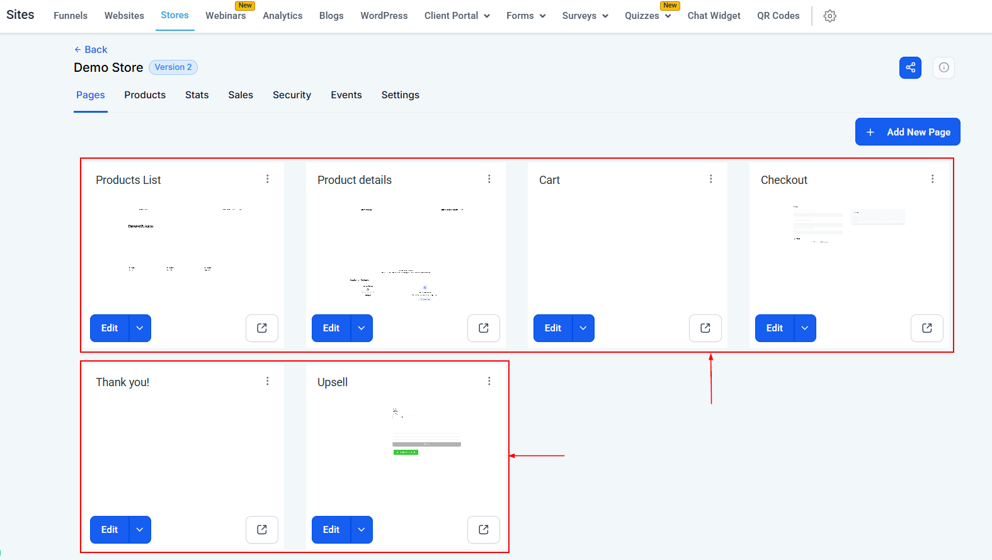Open the settings gear in top navigation
The image size is (992, 560).
830,16
